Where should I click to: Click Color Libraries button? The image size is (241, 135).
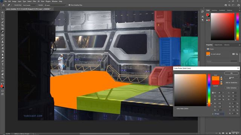(x=231, y=88)
